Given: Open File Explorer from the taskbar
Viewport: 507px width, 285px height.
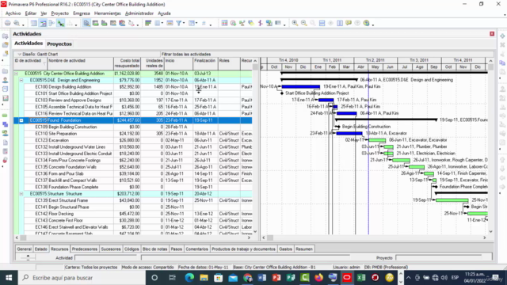Looking at the screenshot, I should tap(204, 278).
